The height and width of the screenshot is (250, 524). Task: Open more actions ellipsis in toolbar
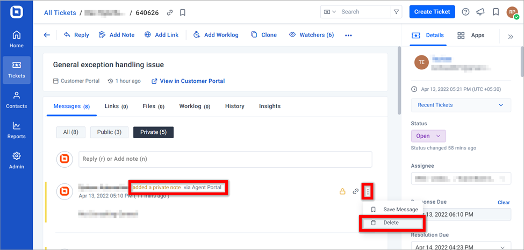pyautogui.click(x=348, y=35)
